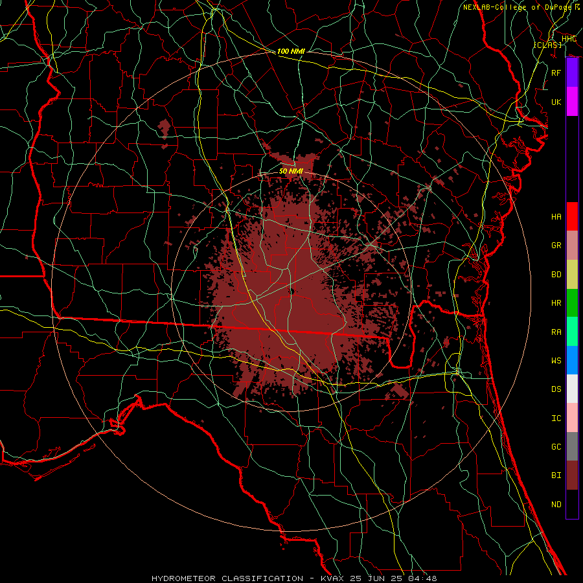583x583 pixels.
Task: Select the BD yellow legend swatch
Action: point(572,274)
